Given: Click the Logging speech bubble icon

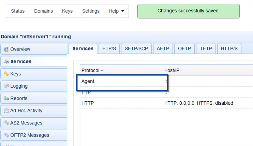Looking at the screenshot, I should (6, 86).
